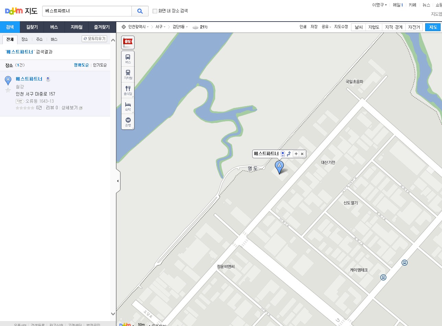The height and width of the screenshot is (326, 442).
Task: Click the 모두지우기 button
Action: pos(94,39)
